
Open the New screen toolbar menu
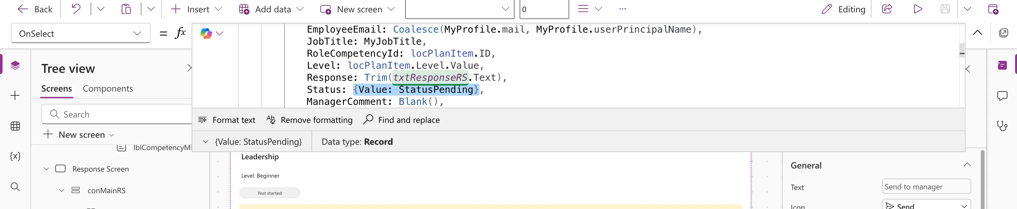point(358,9)
